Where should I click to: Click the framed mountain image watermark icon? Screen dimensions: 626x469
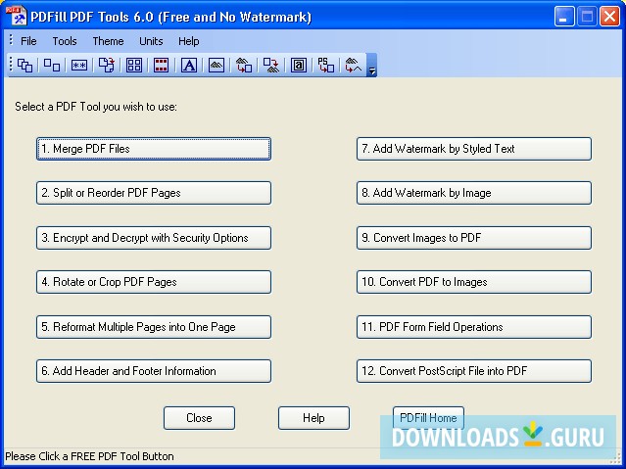pos(216,65)
